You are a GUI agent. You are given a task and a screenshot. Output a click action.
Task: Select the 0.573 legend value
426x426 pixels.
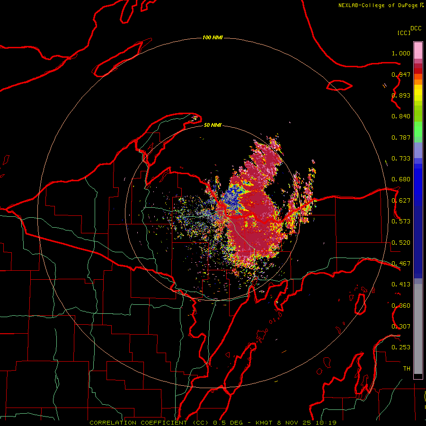(x=401, y=222)
